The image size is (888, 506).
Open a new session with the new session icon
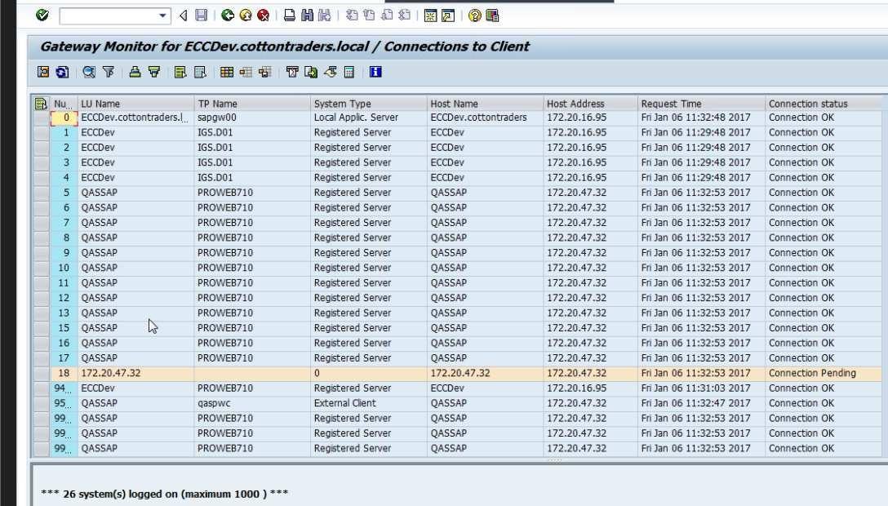pyautogui.click(x=430, y=15)
